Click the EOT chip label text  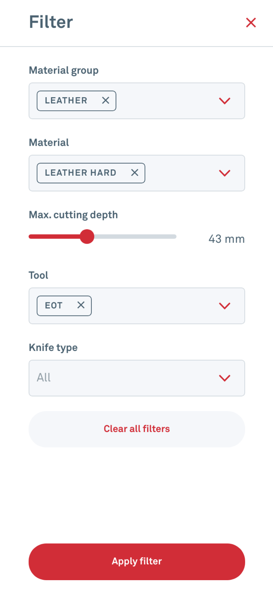(54, 305)
